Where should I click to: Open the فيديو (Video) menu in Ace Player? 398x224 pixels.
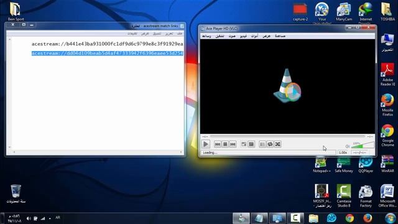(243, 36)
